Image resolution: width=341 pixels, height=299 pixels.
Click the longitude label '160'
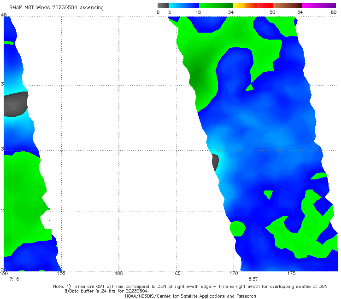[x=119, y=273]
